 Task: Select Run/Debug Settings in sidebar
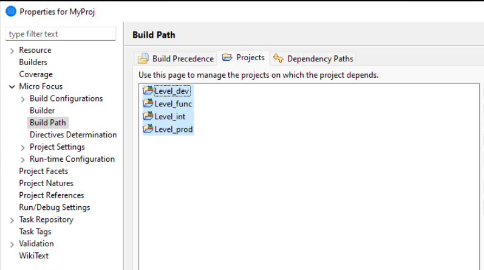point(55,207)
